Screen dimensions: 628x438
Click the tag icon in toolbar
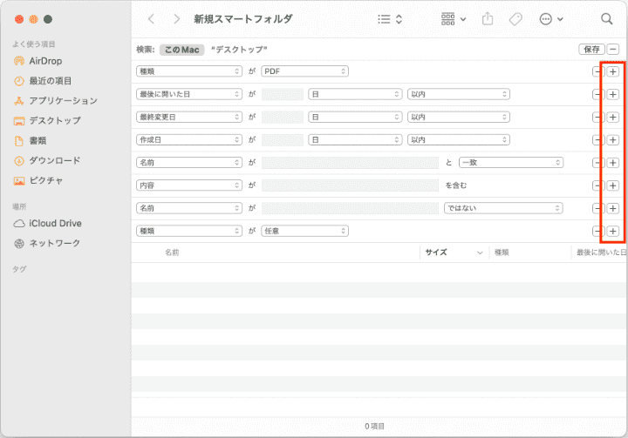(x=515, y=18)
